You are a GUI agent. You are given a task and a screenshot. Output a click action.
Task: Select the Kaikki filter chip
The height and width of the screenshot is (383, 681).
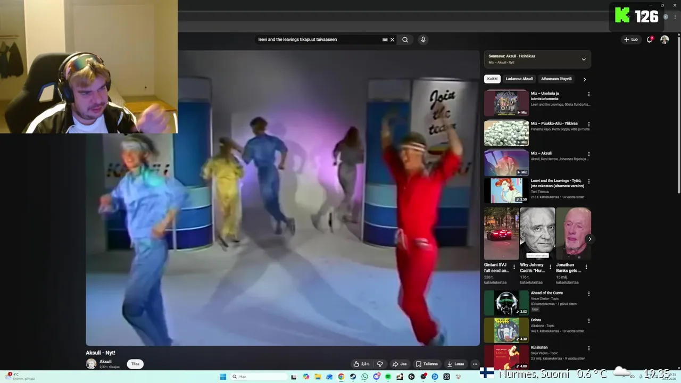[x=492, y=79]
